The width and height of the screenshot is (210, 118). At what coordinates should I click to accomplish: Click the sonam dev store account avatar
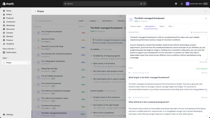pyautogui.click(x=187, y=4)
